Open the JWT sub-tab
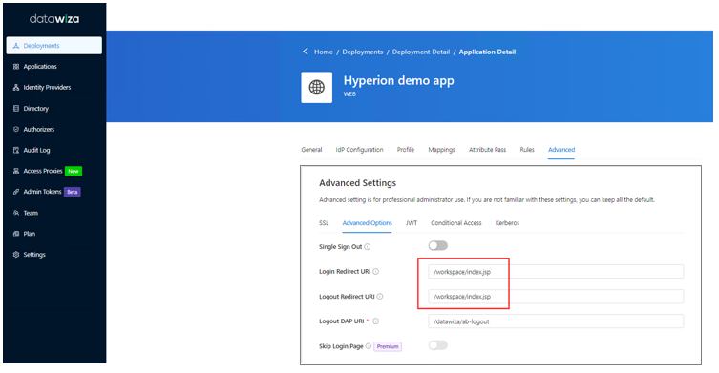Viewport: 719px width, 373px height. [x=412, y=223]
